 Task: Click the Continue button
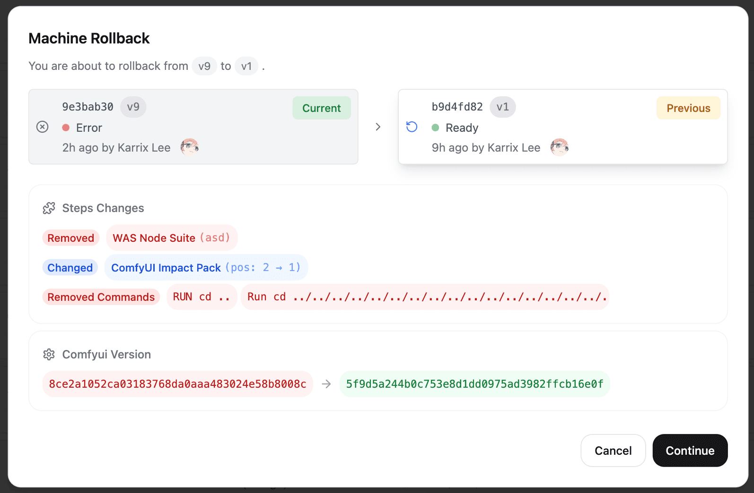point(690,450)
